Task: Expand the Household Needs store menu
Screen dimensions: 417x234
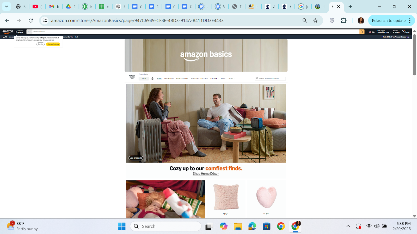Action: tap(199, 79)
